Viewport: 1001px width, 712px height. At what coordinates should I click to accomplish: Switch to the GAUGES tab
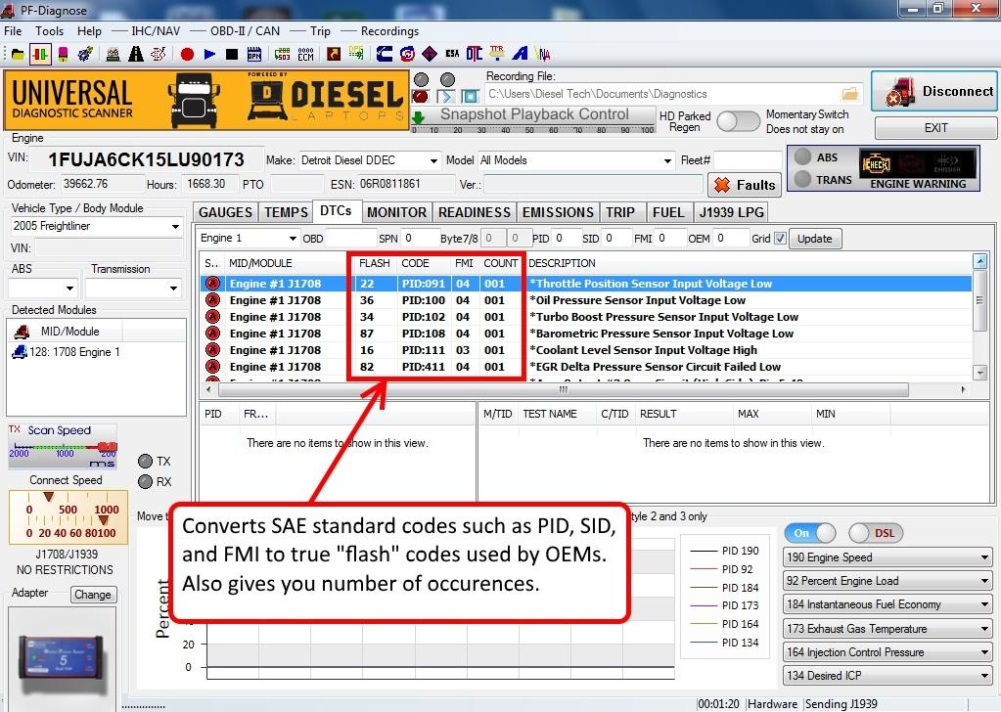226,212
